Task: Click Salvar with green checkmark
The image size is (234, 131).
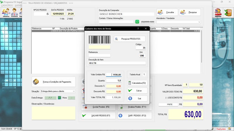Action: 137,91
